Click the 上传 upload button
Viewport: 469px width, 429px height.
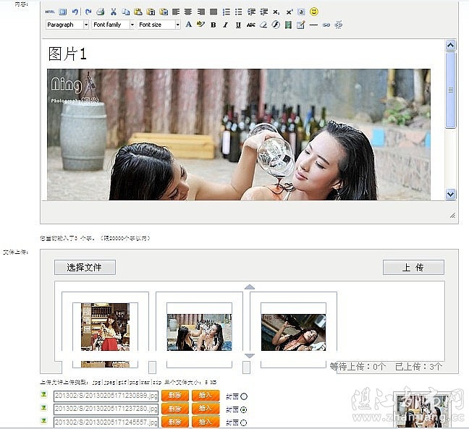(413, 268)
